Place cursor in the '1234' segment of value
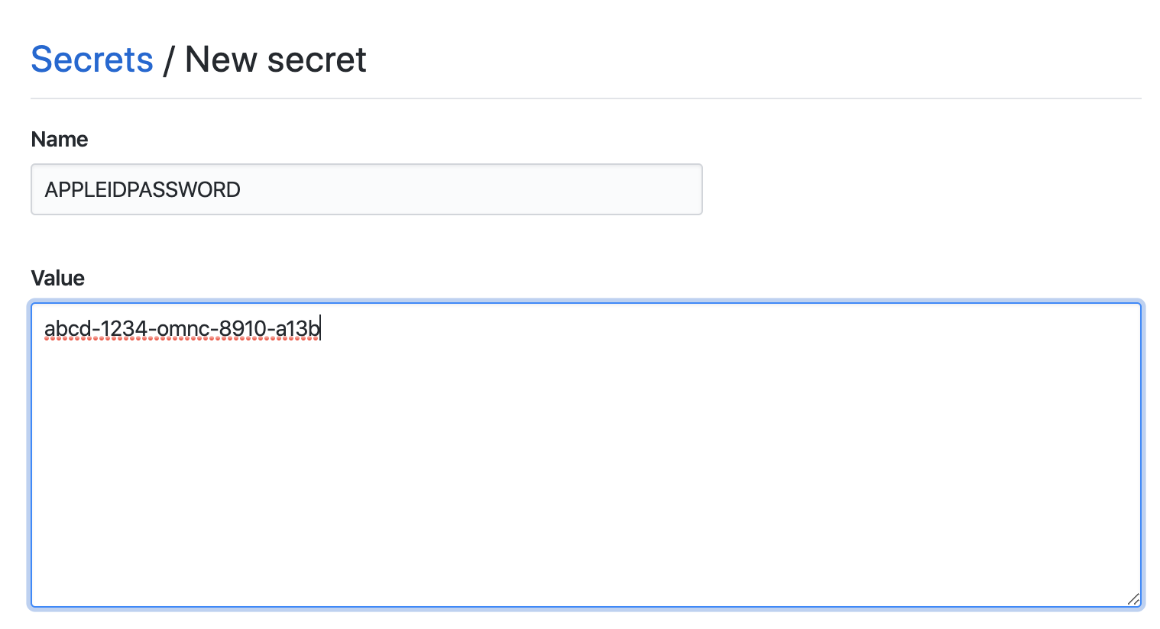The width and height of the screenshot is (1160, 629). pos(124,329)
